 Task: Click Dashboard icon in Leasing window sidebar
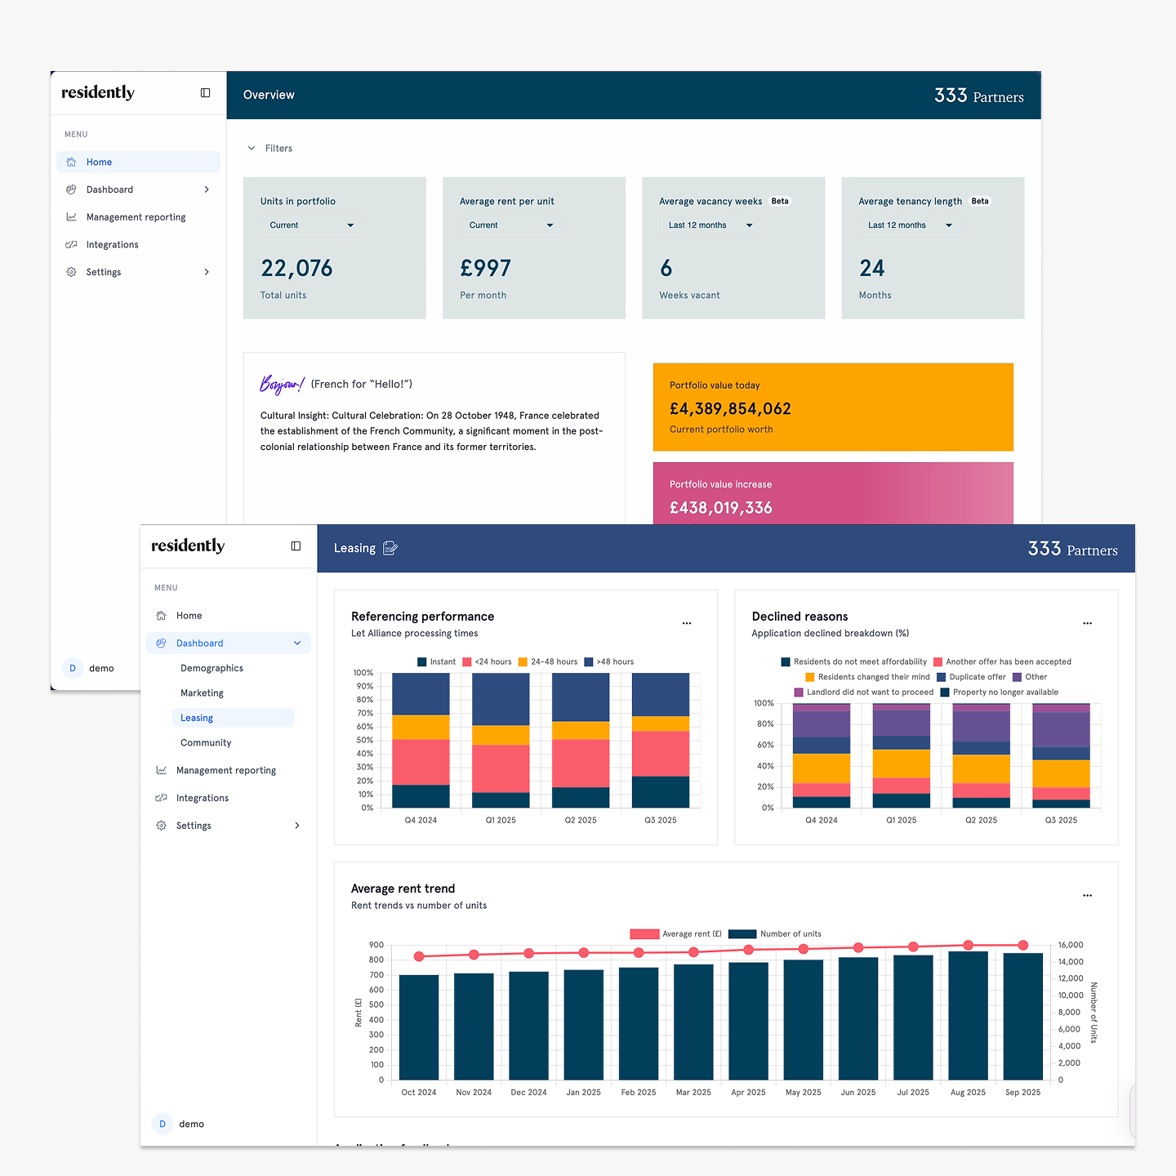click(161, 644)
